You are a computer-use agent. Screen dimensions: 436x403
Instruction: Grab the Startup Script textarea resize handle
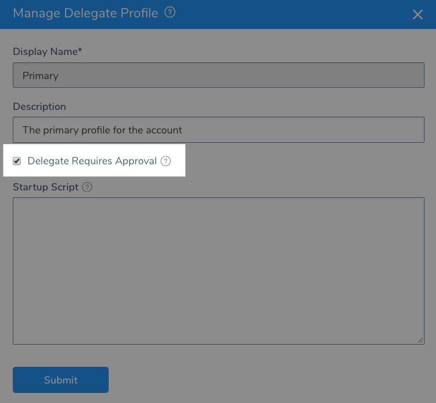click(420, 340)
